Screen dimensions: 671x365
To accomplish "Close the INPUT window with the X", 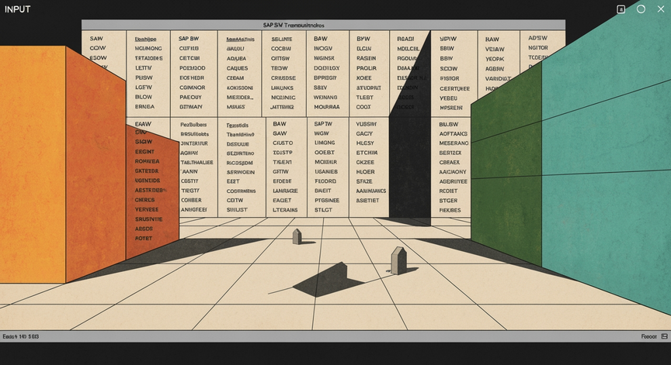I will [x=661, y=9].
